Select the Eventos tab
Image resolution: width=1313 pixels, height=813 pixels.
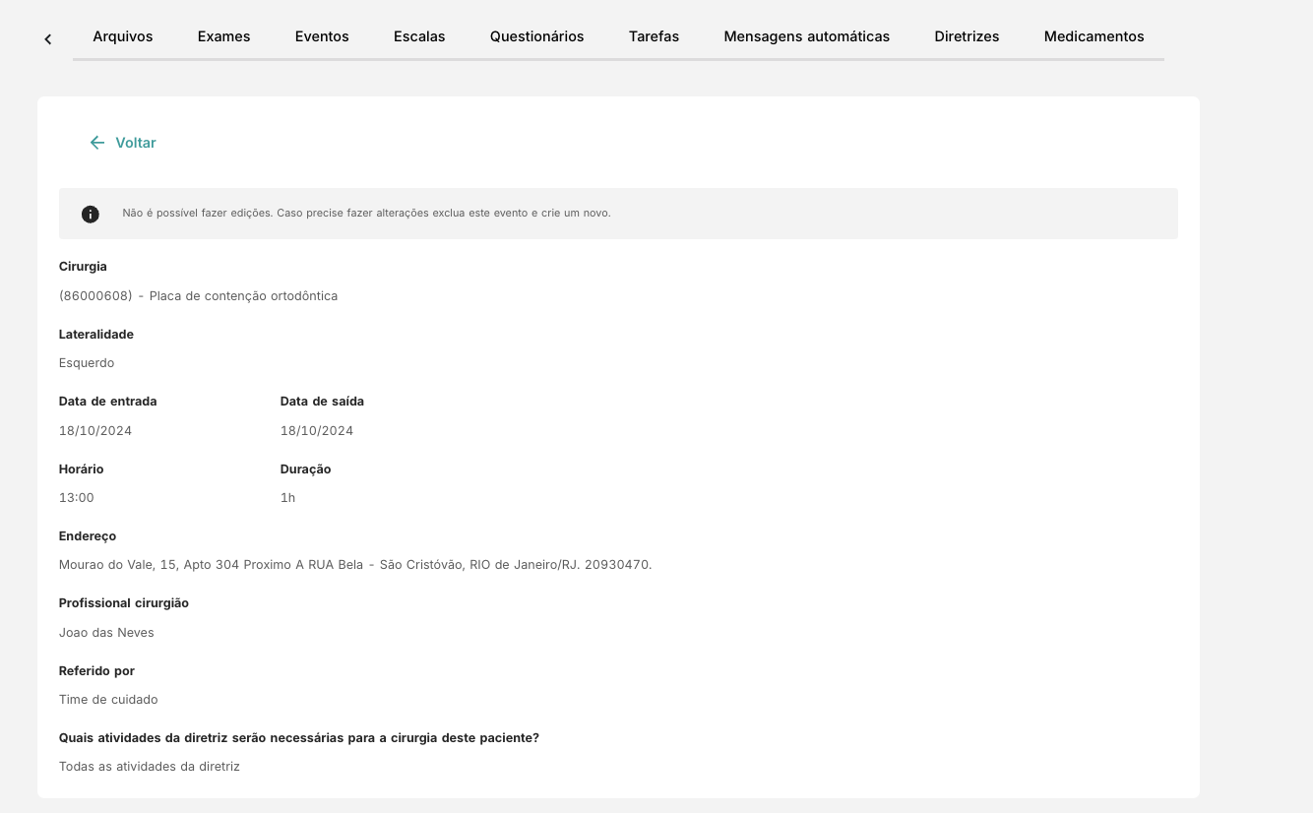(322, 36)
